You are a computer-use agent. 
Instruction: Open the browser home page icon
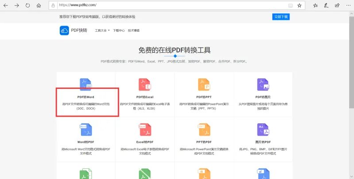38,5
